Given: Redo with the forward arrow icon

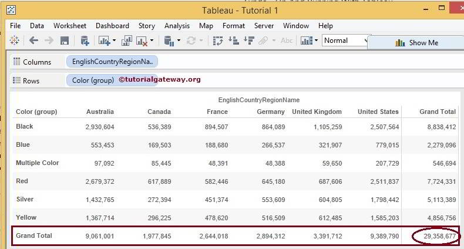Looking at the screenshot, I should coord(49,40).
